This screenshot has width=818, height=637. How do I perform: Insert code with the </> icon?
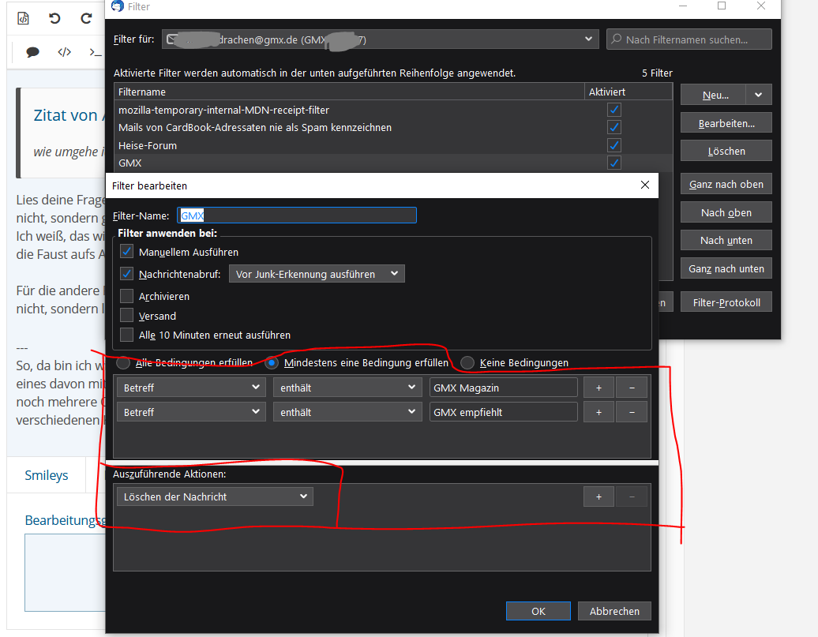(x=64, y=51)
